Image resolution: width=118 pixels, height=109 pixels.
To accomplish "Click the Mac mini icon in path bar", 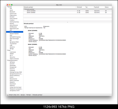I will 8,95.
